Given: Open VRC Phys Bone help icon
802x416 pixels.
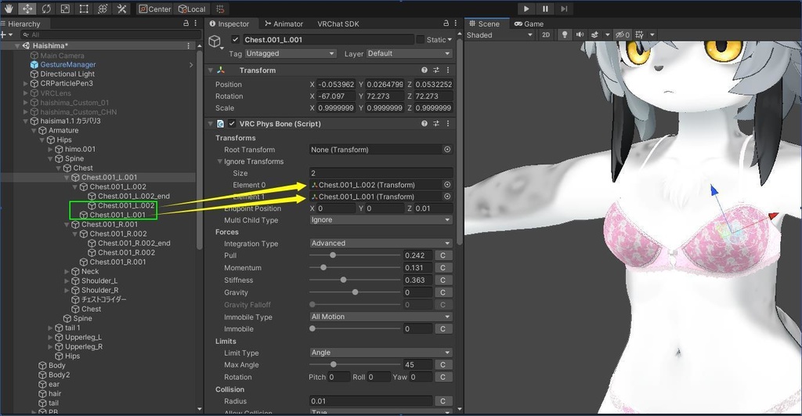Looking at the screenshot, I should point(424,124).
